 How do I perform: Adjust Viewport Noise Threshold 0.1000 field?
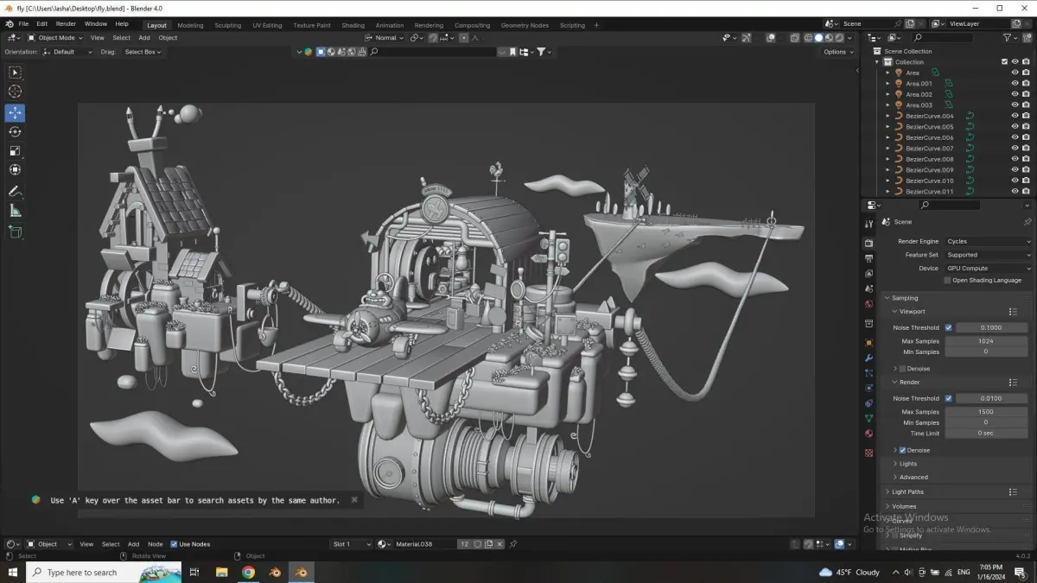pos(991,328)
